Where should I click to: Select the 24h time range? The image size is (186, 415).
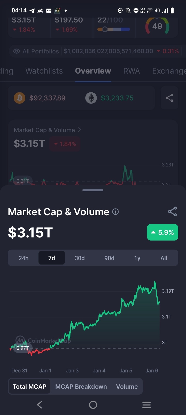tap(24, 258)
